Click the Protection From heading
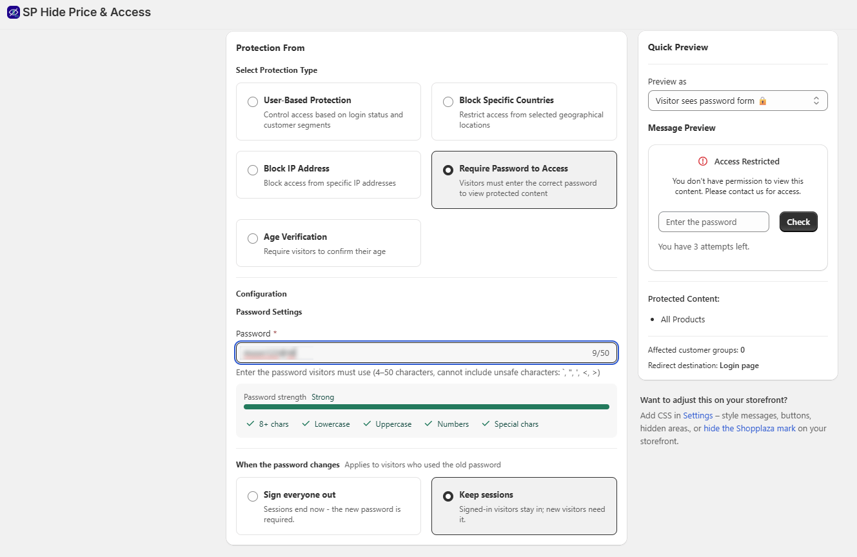This screenshot has height=557, width=857. 270,48
